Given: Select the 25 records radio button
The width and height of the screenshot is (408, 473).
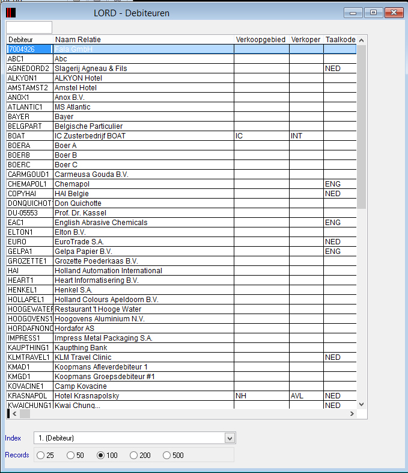Looking at the screenshot, I should point(40,456).
